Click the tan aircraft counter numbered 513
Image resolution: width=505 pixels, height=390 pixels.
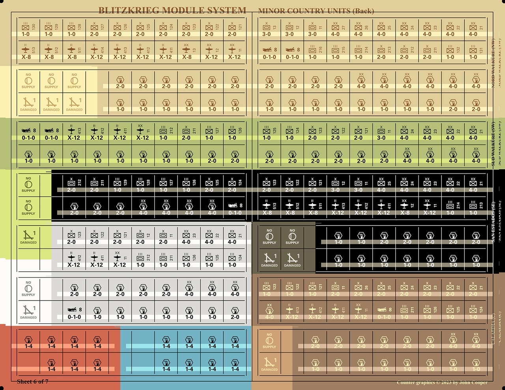pyautogui.click(x=28, y=53)
